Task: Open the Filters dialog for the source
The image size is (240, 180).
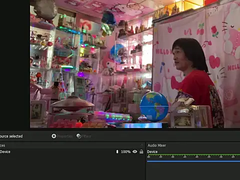Action: coord(83,136)
